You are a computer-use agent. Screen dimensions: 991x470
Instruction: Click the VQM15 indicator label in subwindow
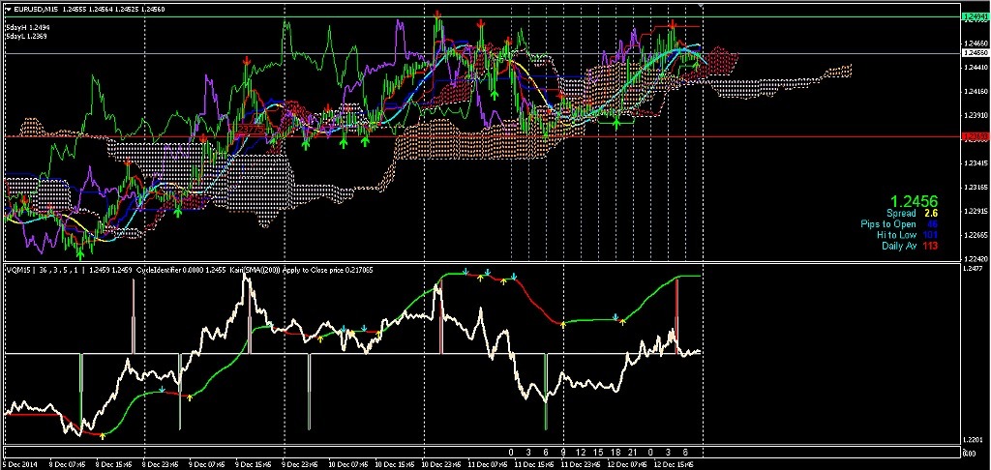18,271
